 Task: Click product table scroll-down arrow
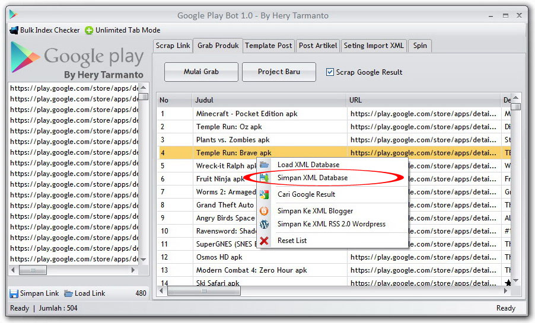pyautogui.click(x=516, y=281)
